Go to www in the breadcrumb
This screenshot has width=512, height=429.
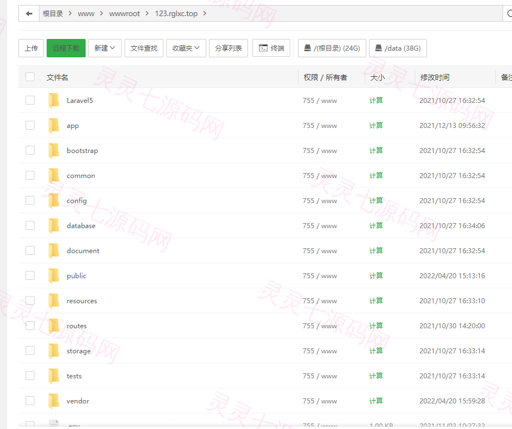coord(86,13)
